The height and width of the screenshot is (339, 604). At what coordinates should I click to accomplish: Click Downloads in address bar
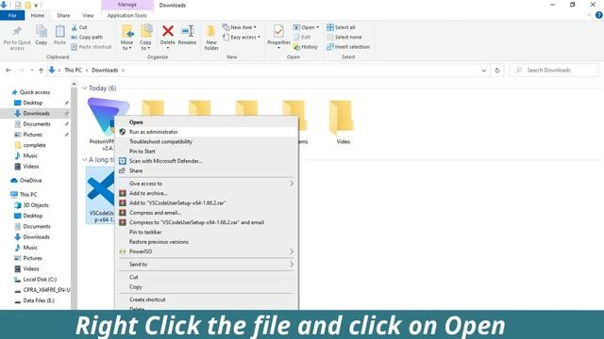click(105, 71)
